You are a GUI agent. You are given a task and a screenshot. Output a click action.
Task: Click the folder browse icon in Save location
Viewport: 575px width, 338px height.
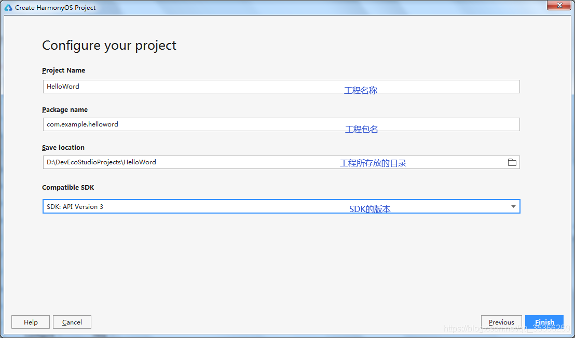512,162
